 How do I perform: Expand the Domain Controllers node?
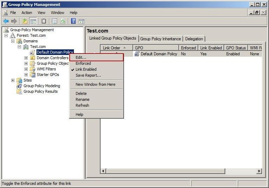26,58
